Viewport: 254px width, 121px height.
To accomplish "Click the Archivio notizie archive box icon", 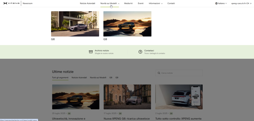I will coord(91,52).
